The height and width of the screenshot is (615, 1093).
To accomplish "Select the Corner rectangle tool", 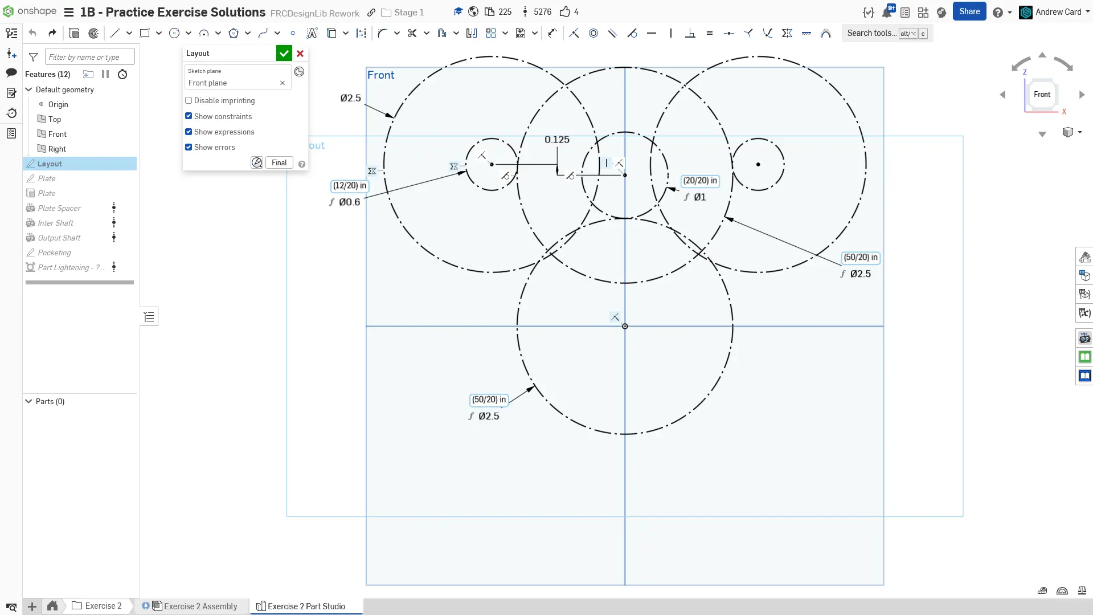I will 145,33.
